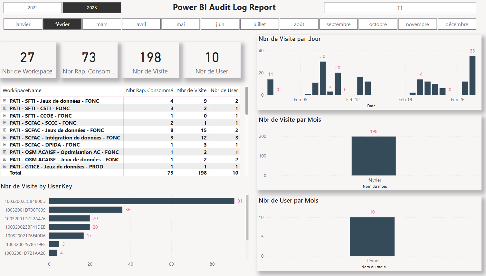Image resolution: width=486 pixels, height=276 pixels.
Task: Expand PATI - OSM ACAISF - Optimisation AC row
Action: tap(5, 152)
